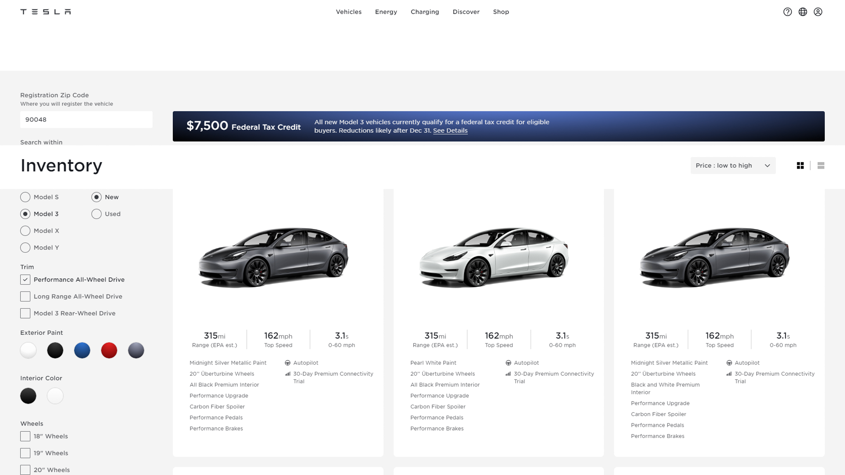Select the Model Y radio button
Image resolution: width=845 pixels, height=475 pixels.
[25, 247]
